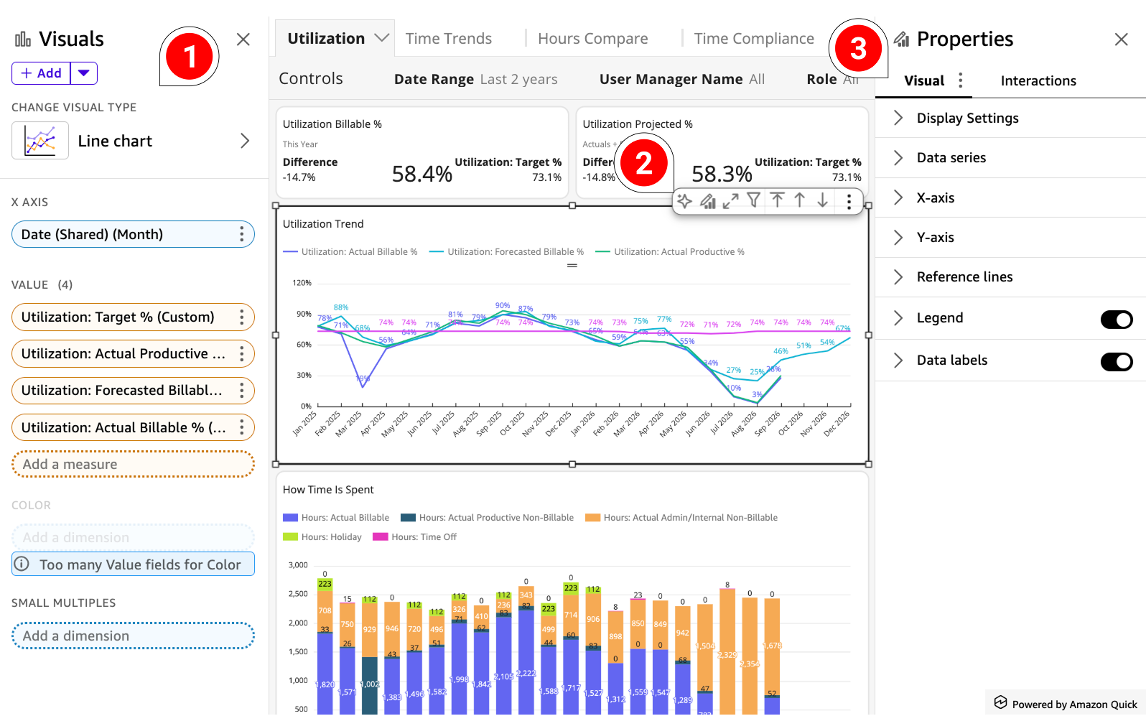Switch to Time Compliance sheet
The image size is (1146, 716).
click(754, 39)
